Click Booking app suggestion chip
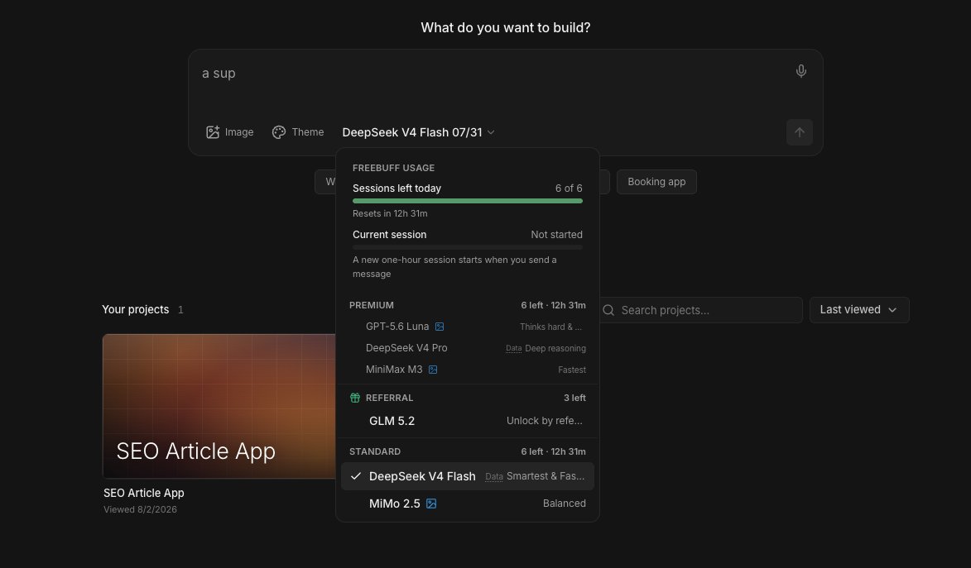Image resolution: width=971 pixels, height=568 pixels. [x=656, y=182]
